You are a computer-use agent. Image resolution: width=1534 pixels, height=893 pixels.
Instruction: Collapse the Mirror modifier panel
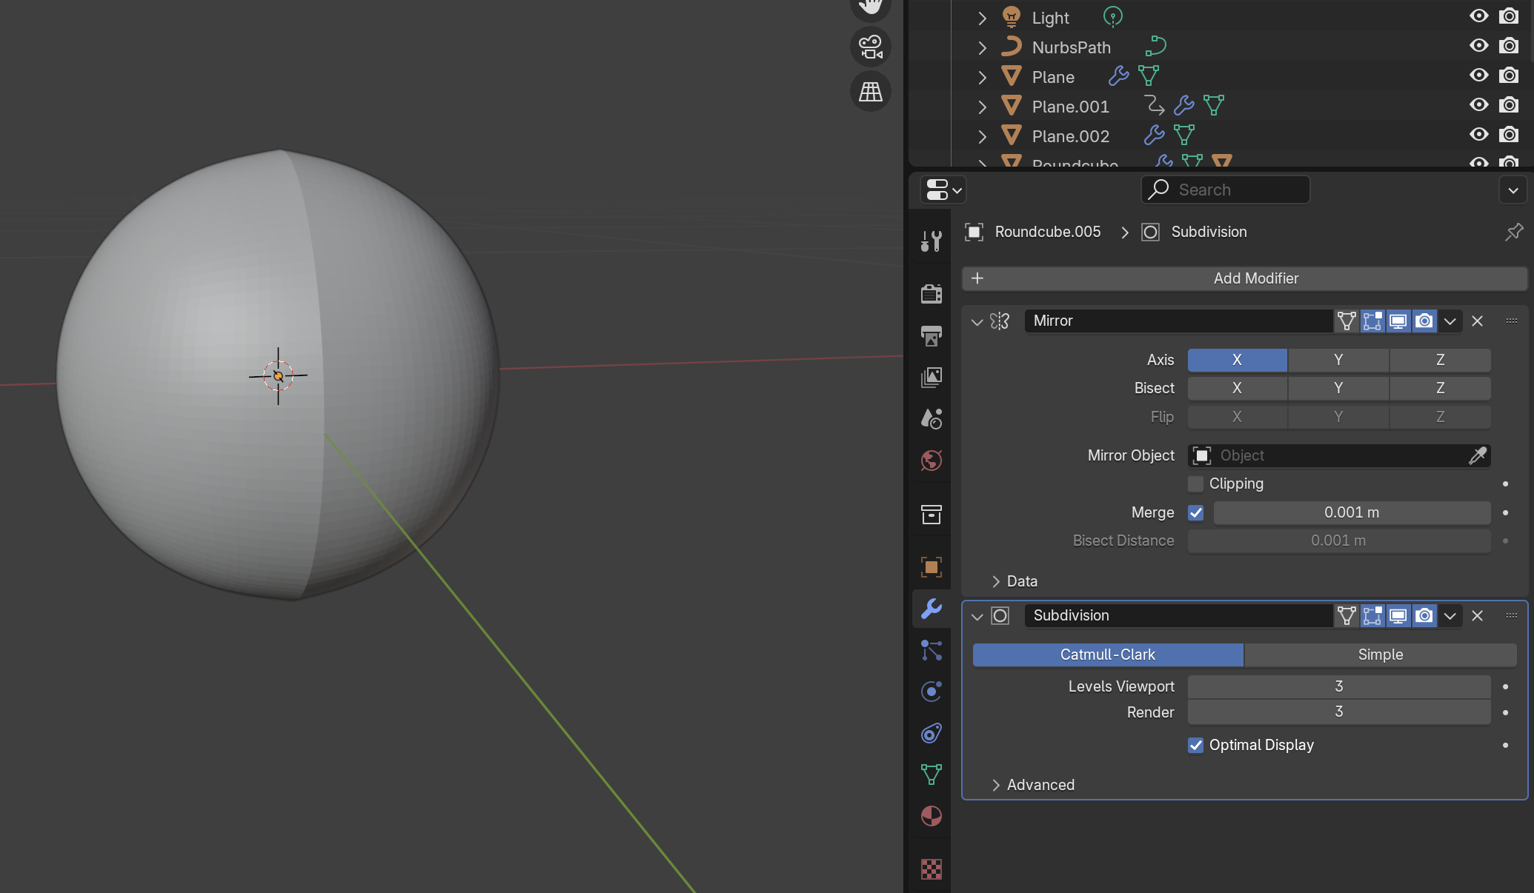pos(977,321)
